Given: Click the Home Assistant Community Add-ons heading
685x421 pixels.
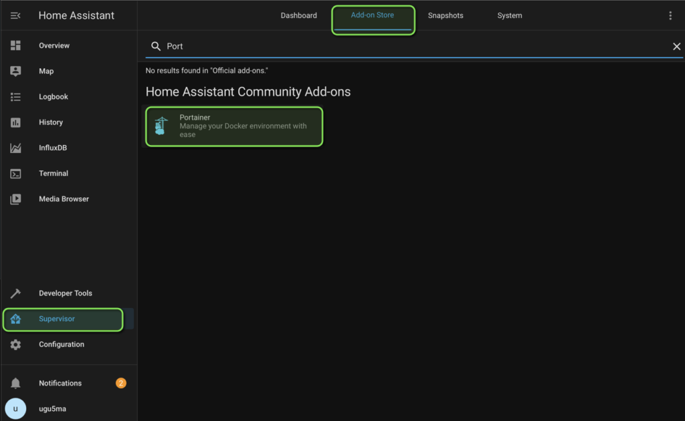Looking at the screenshot, I should 248,92.
